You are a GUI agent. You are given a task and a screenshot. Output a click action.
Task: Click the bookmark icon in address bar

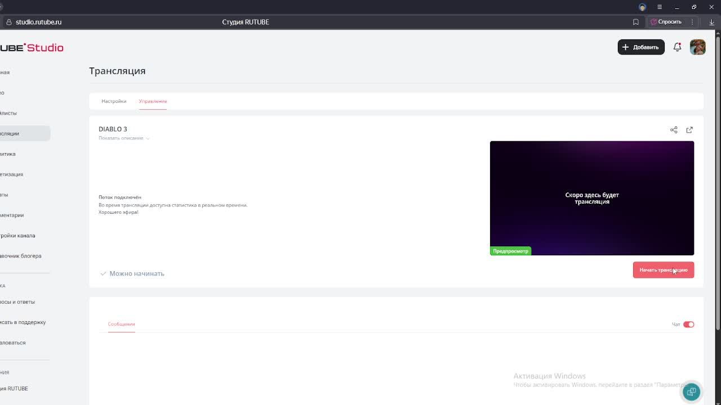(636, 22)
